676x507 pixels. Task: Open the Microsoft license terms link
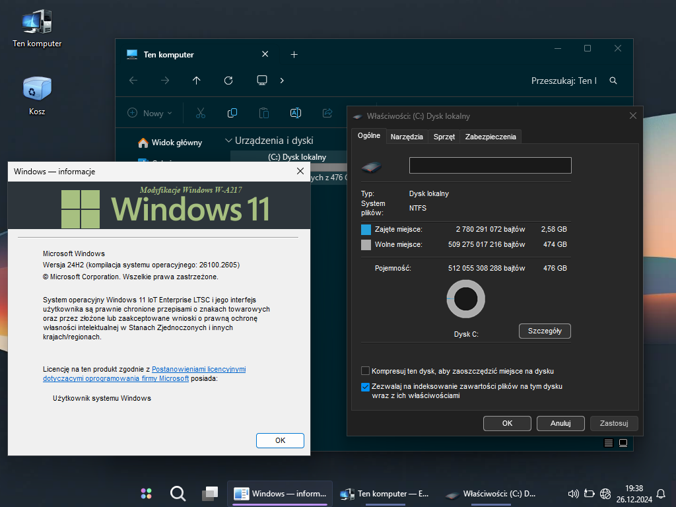(x=199, y=370)
